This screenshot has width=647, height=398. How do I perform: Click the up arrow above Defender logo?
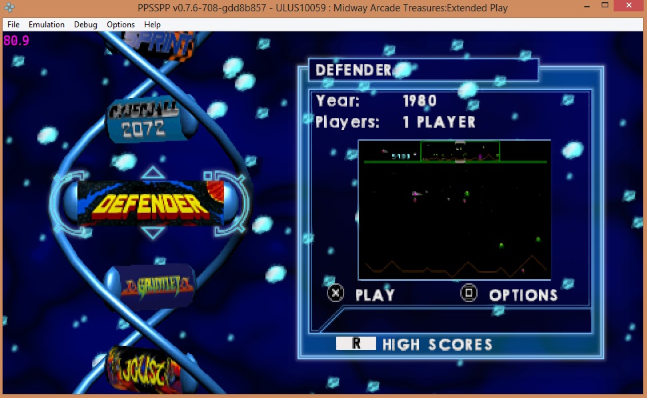tap(154, 173)
